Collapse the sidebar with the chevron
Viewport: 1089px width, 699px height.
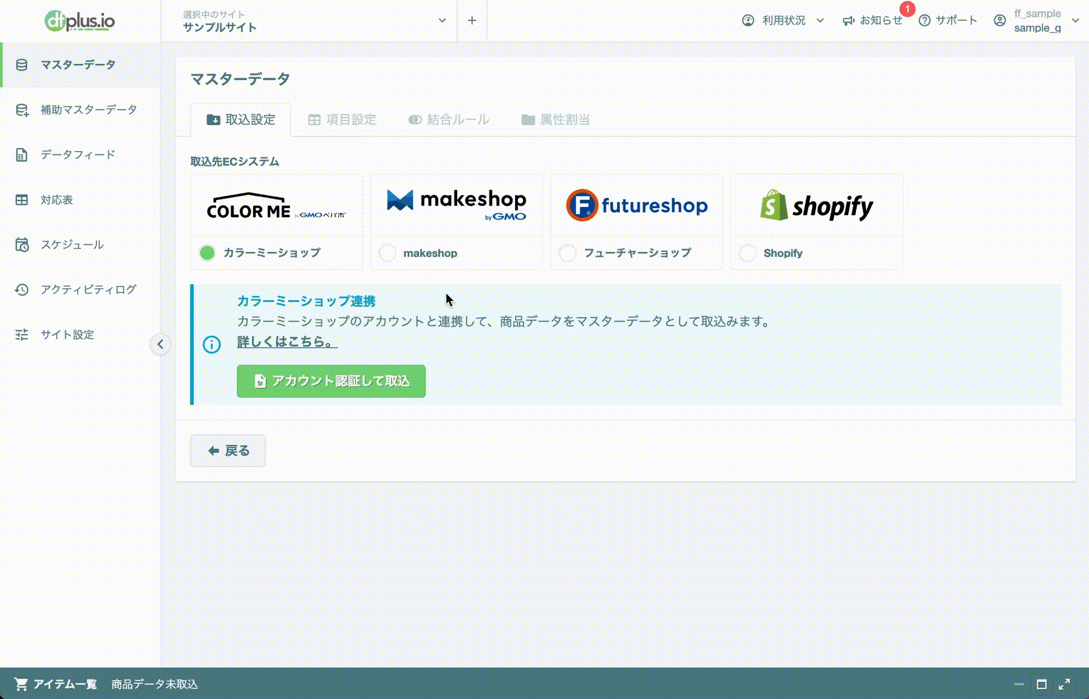click(161, 344)
